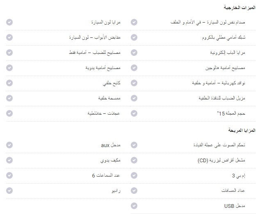Click the checkmark beside ممسحة خلفية
The height and width of the screenshot is (214, 262).
pyautogui.click(x=9, y=98)
